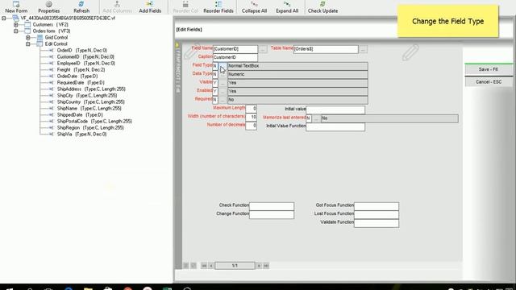This screenshot has height=290, width=516.
Task: Click the Check Function input
Action: pyautogui.click(x=272, y=206)
